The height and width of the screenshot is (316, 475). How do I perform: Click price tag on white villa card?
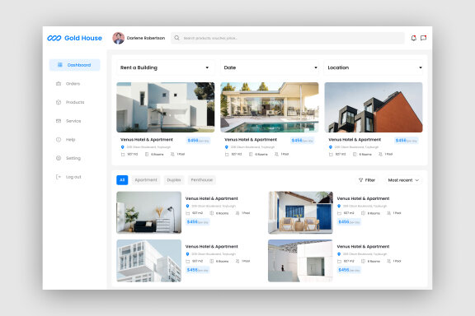click(x=198, y=141)
